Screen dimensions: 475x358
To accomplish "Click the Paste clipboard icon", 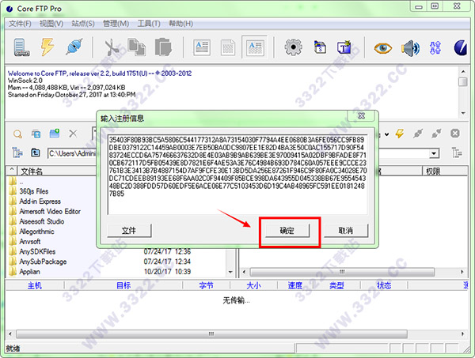I will [163, 47].
